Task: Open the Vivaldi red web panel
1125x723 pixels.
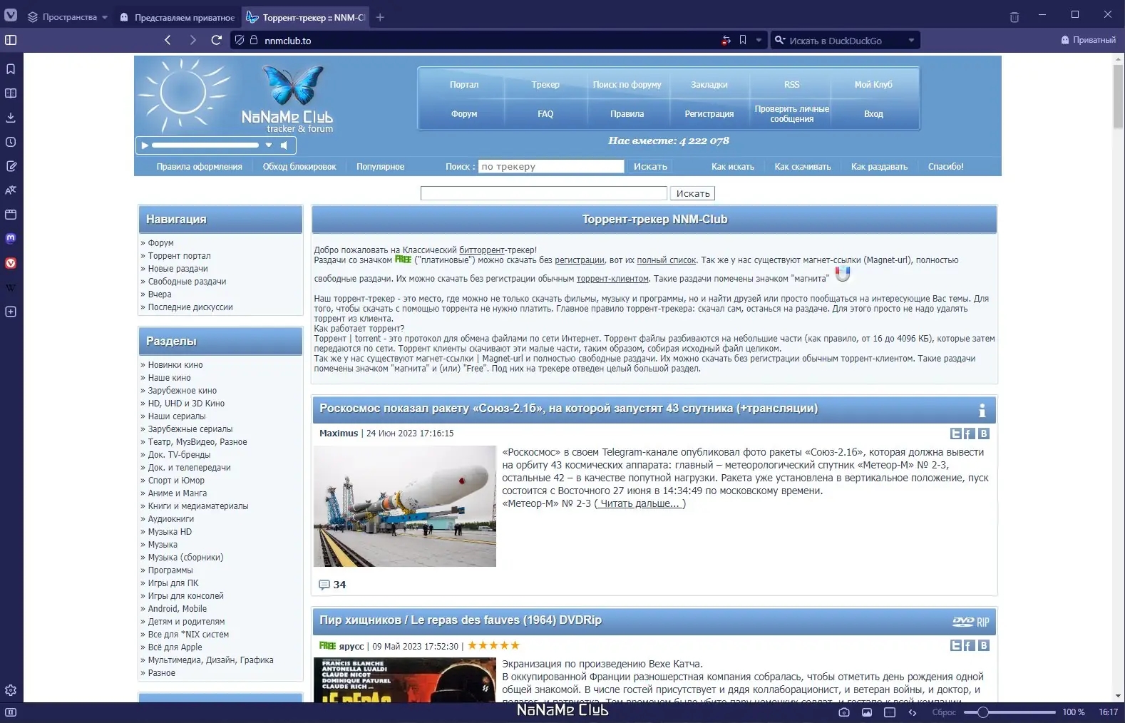Action: 11,263
